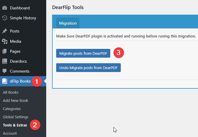Click the Dashboard gauge icon
Viewport: 198px width, 137px height.
pyautogui.click(x=5, y=8)
